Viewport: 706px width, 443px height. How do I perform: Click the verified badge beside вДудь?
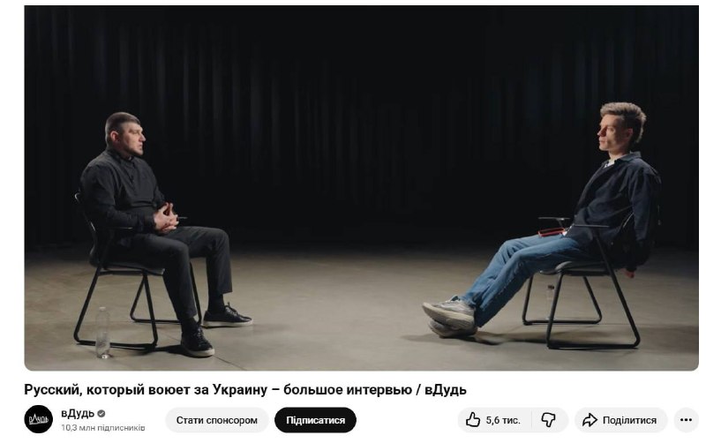(x=101, y=413)
